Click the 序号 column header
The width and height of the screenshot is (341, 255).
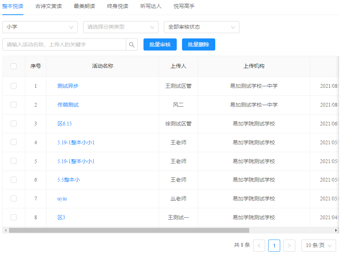point(35,66)
